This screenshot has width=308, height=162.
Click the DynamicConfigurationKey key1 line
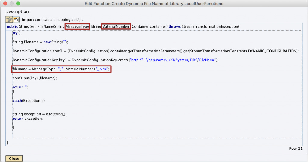point(115,60)
